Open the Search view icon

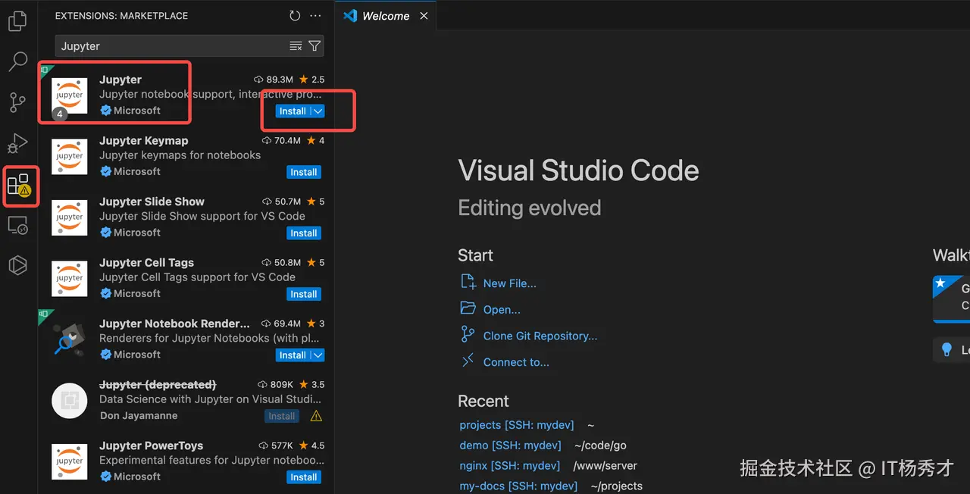coord(17,61)
